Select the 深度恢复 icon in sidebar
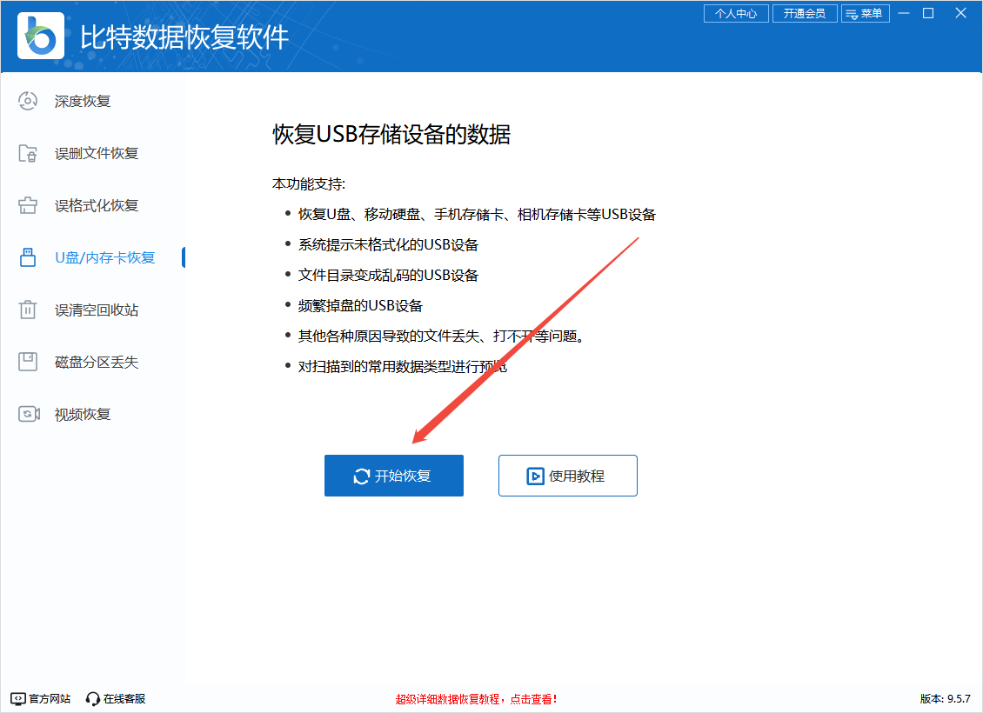 pyautogui.click(x=28, y=101)
